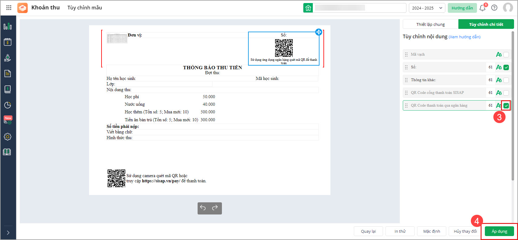Open the pie chart reports sidebar icon
The image size is (518, 240).
point(8,105)
